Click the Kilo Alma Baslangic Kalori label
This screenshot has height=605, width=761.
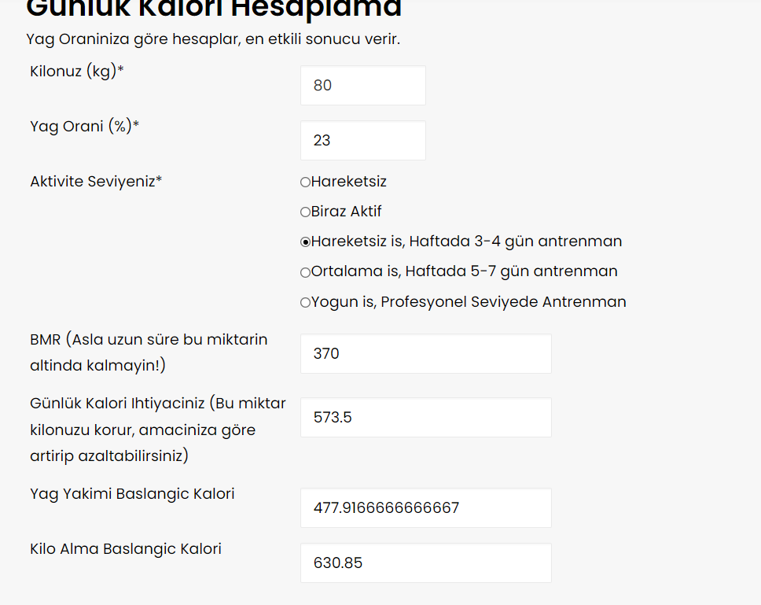click(126, 548)
